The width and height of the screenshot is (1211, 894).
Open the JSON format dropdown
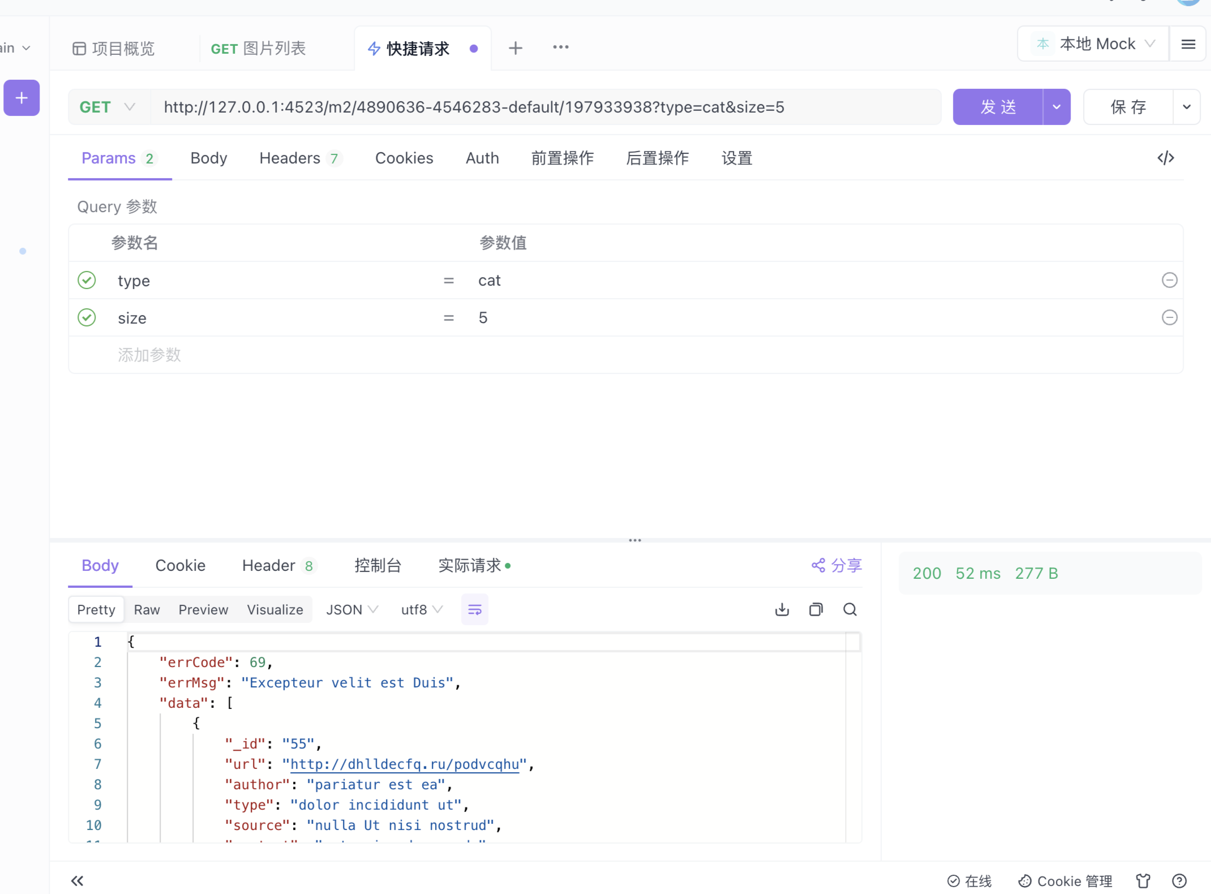point(352,609)
